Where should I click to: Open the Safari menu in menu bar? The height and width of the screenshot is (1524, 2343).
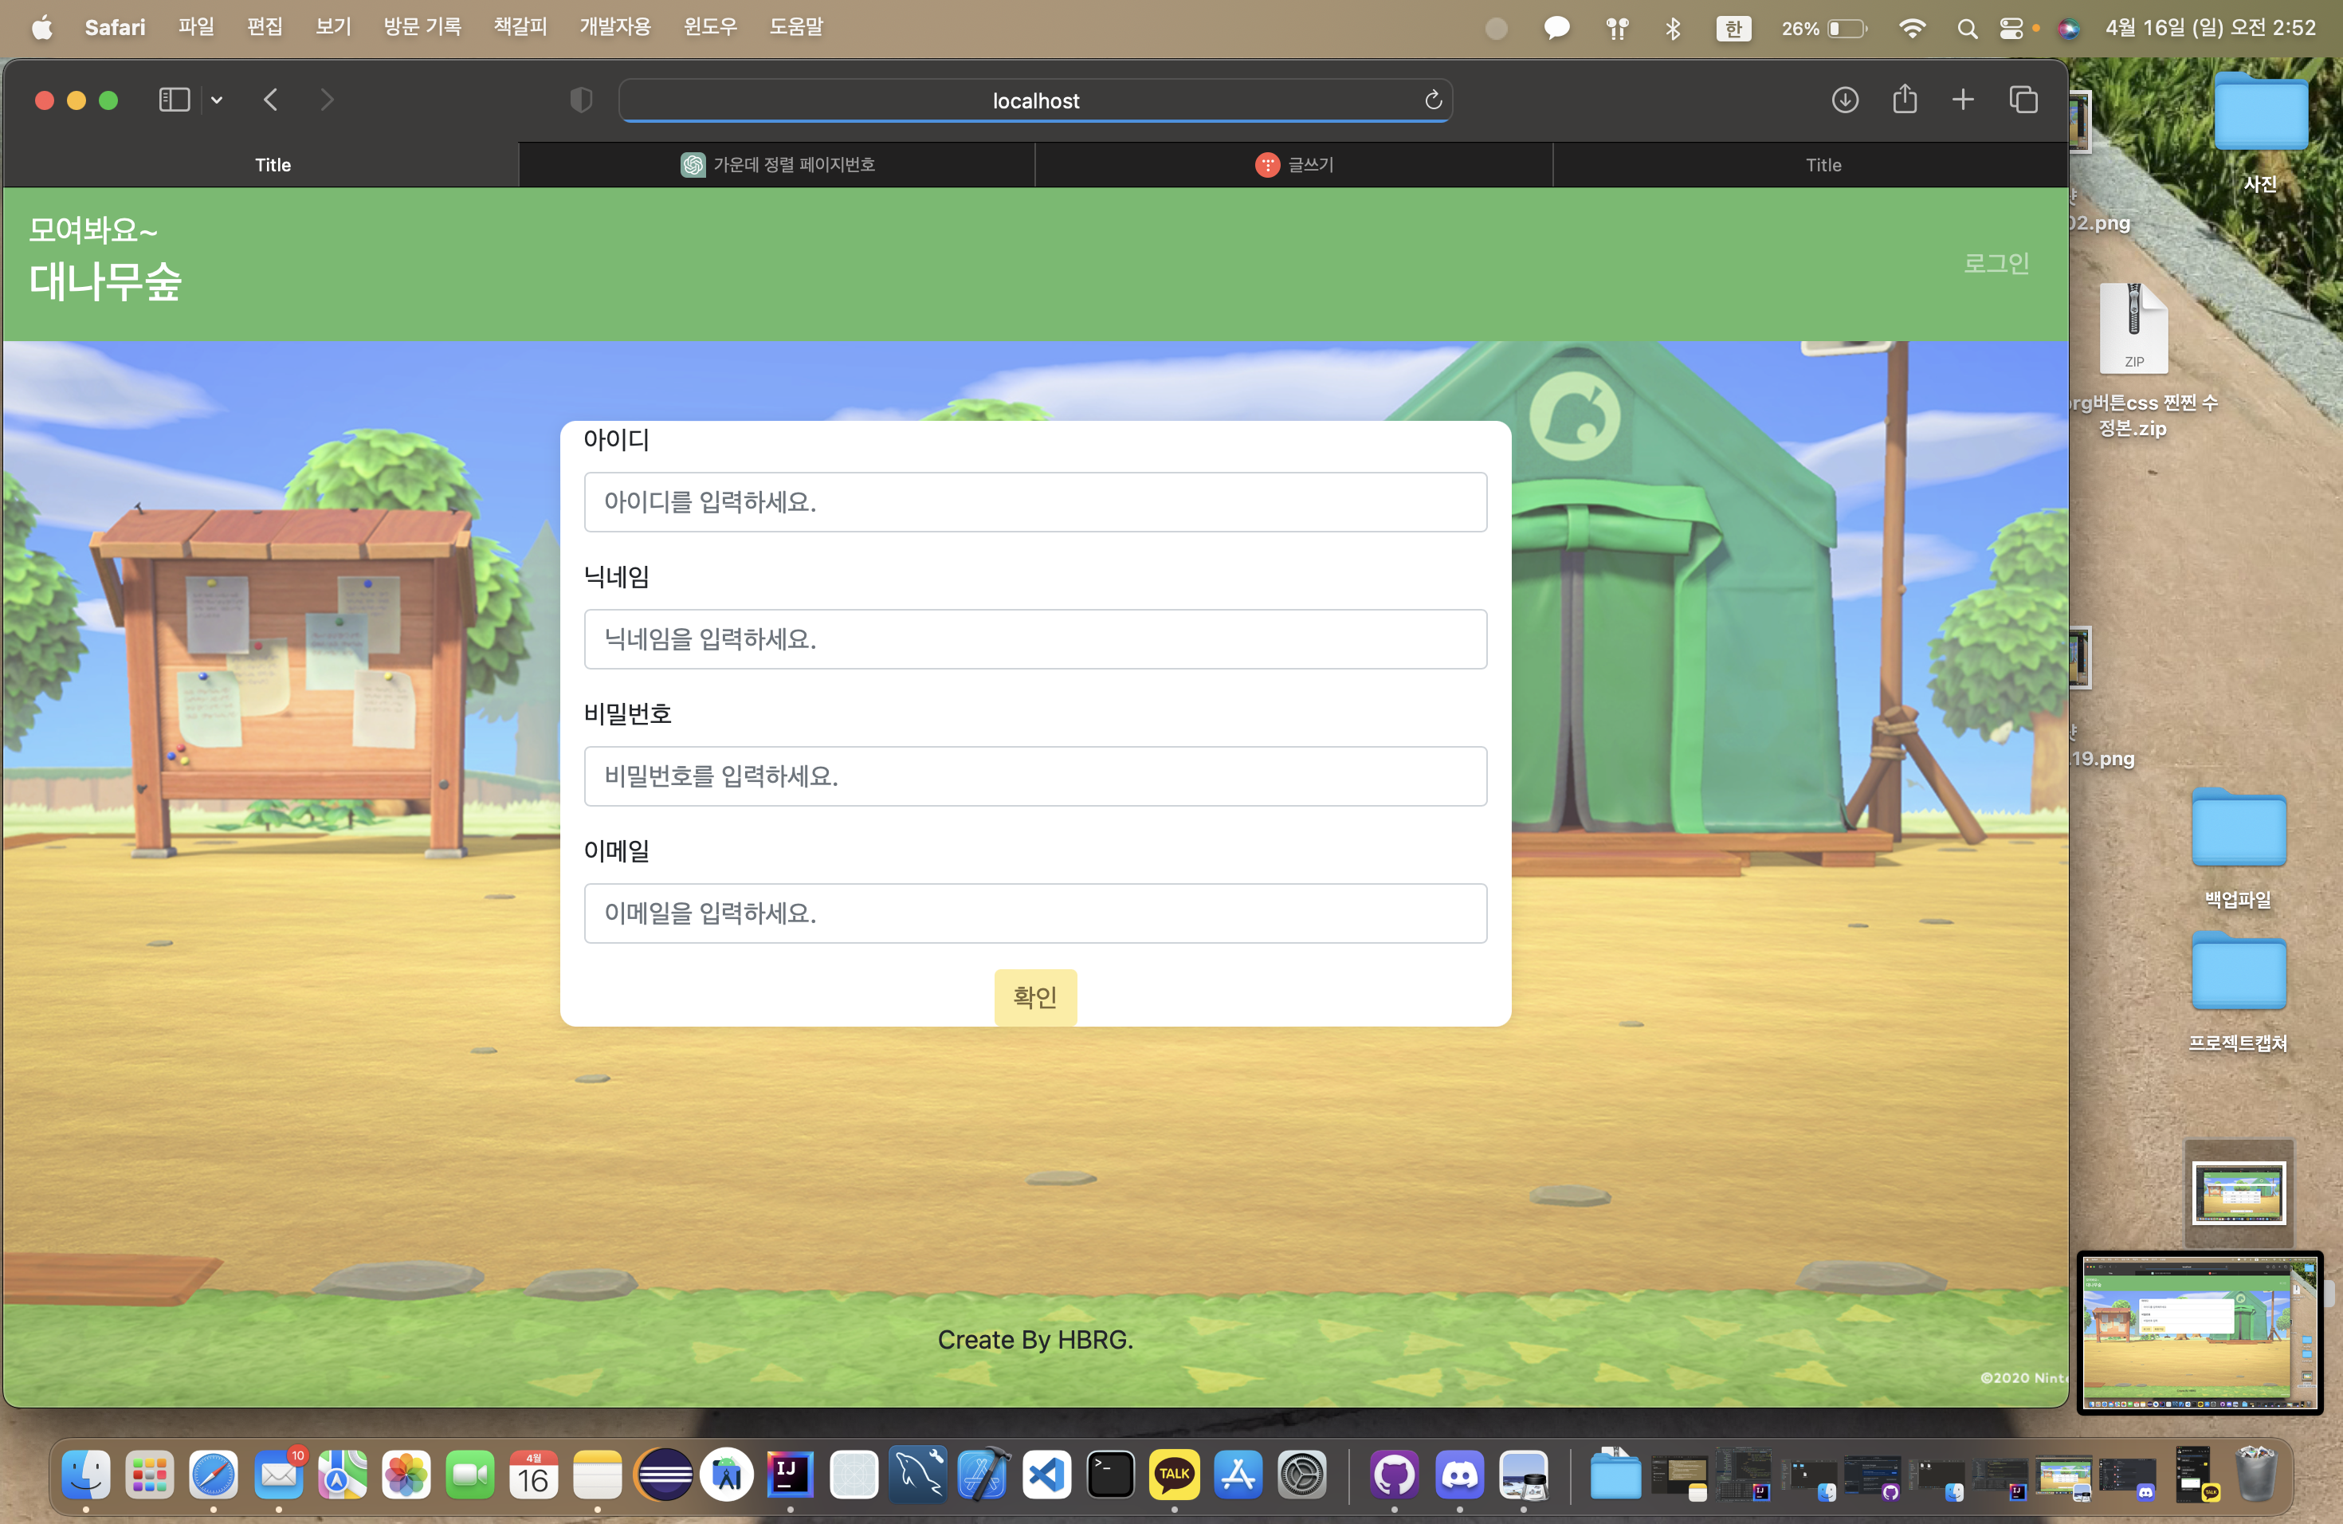coord(116,28)
